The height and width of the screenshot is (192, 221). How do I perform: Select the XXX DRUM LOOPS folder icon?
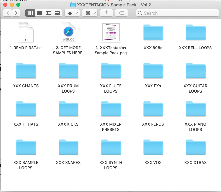[69, 71]
